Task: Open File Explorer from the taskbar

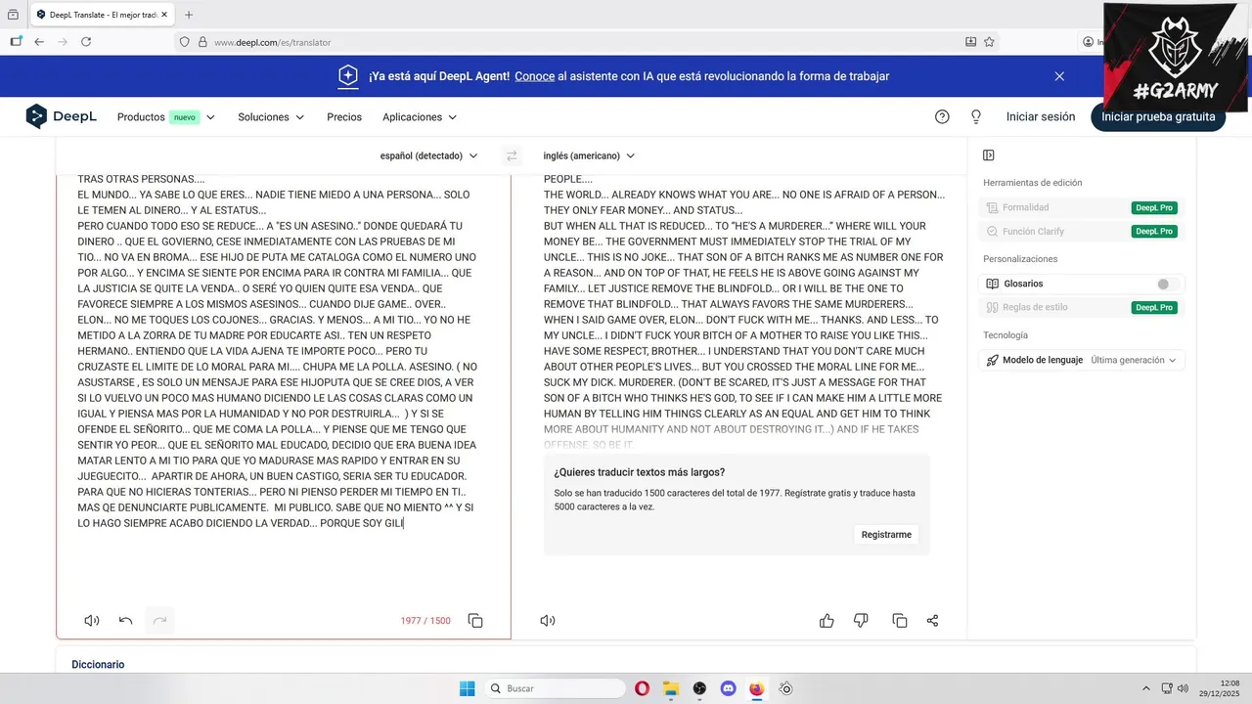Action: tap(671, 688)
